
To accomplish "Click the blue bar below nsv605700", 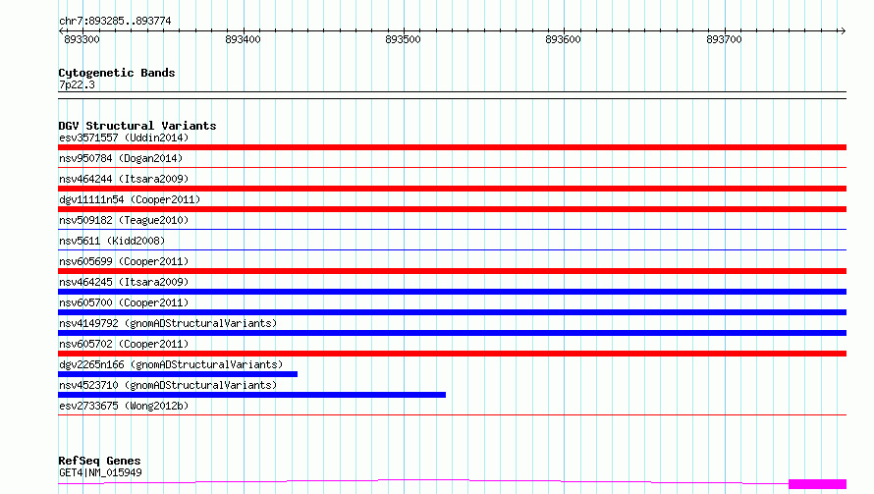I will coord(452,312).
